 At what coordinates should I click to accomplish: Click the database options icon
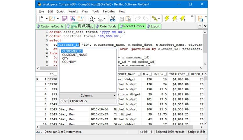[200, 19]
